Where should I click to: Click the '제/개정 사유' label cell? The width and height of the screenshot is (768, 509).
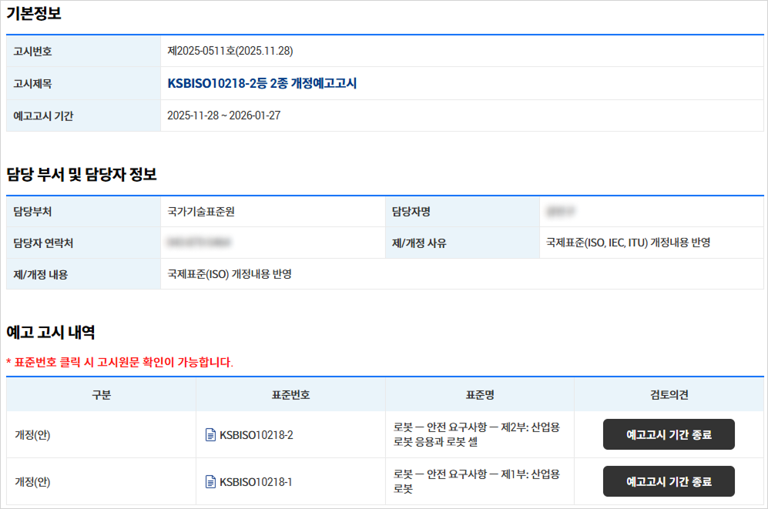(x=462, y=243)
